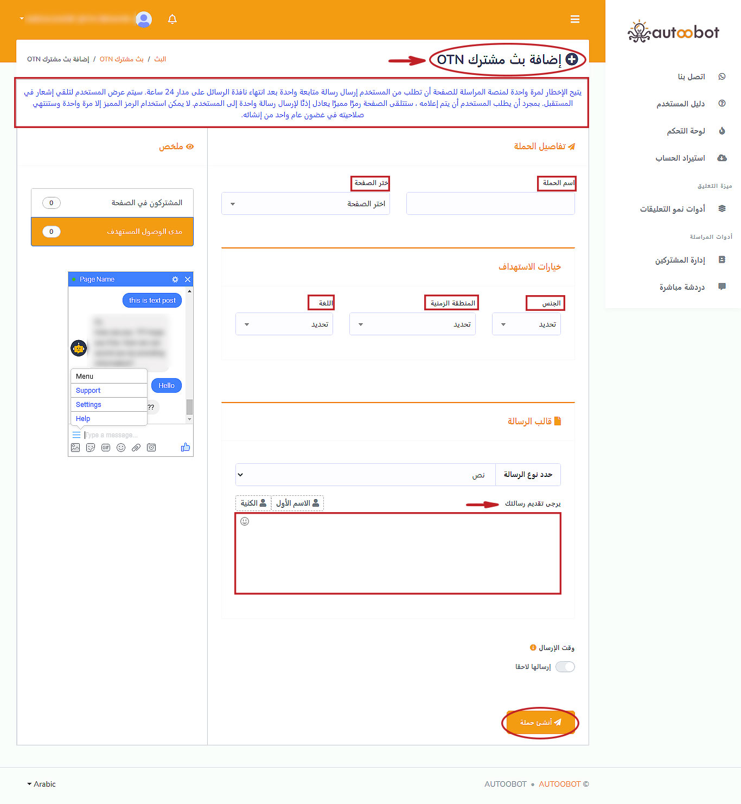
Task: Open subscriber management in sidebar
Action: pyautogui.click(x=680, y=260)
